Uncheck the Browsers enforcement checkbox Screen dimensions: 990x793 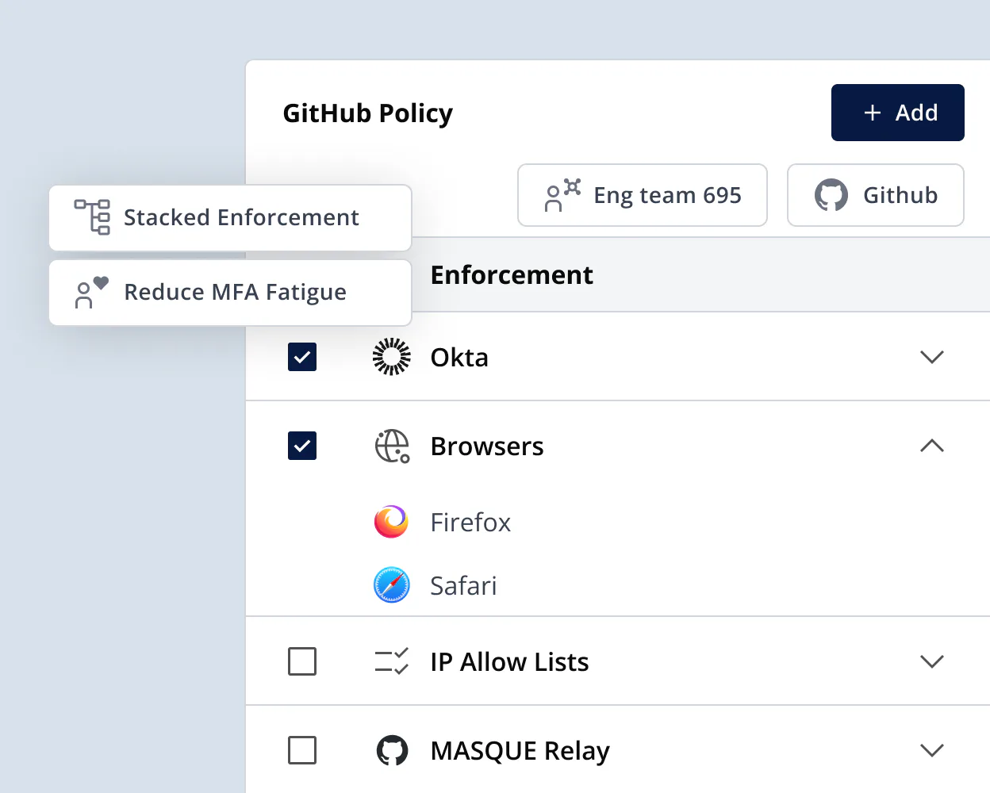point(302,446)
